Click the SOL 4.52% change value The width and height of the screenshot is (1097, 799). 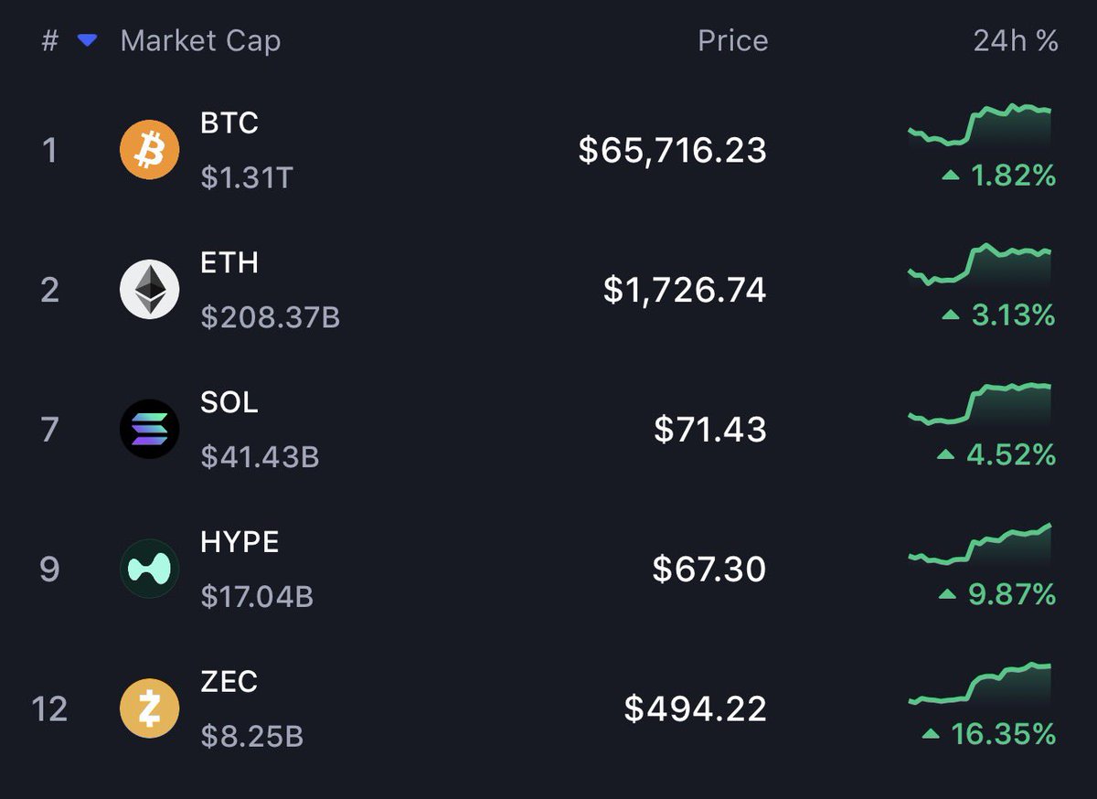coord(997,454)
